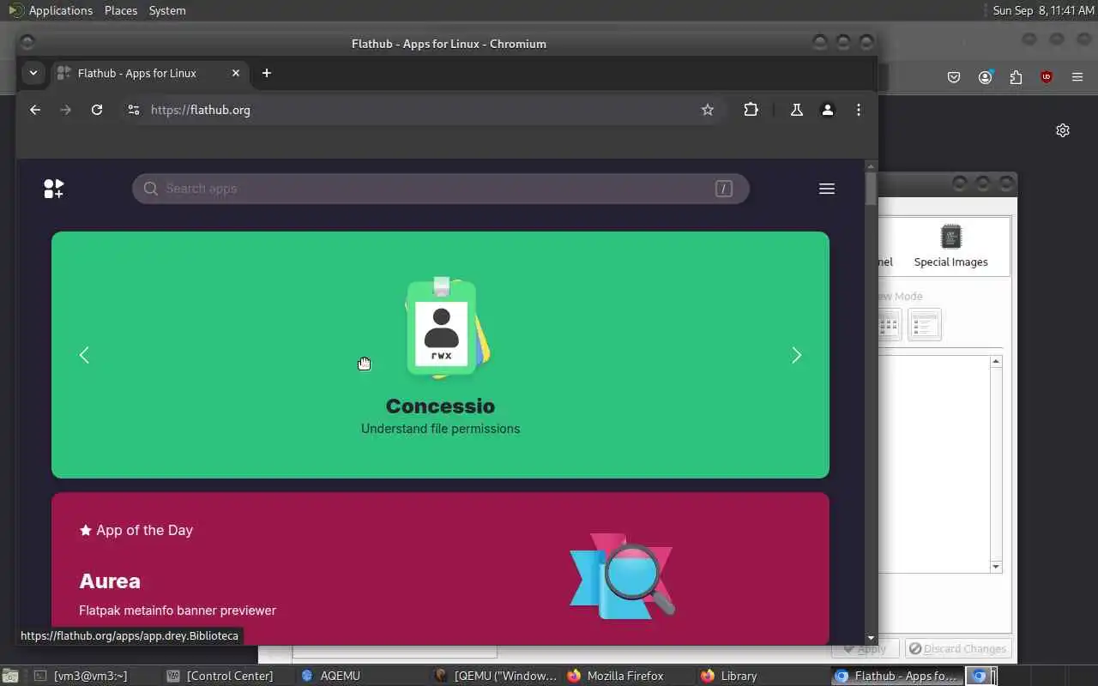Show the previous carousel app
The height and width of the screenshot is (686, 1098).
tap(84, 355)
